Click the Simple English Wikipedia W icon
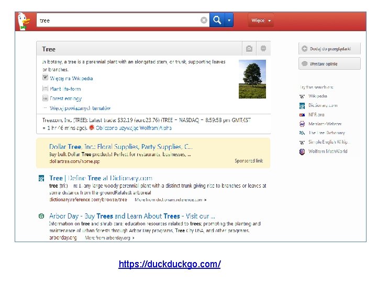 tap(302, 143)
